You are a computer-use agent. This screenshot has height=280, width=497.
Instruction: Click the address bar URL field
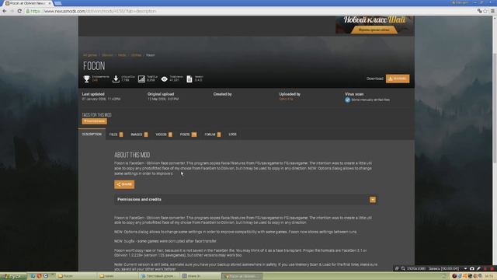tap(250, 11)
